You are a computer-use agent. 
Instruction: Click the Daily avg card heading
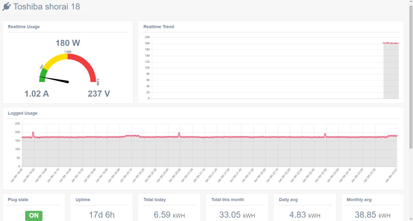[x=288, y=200]
